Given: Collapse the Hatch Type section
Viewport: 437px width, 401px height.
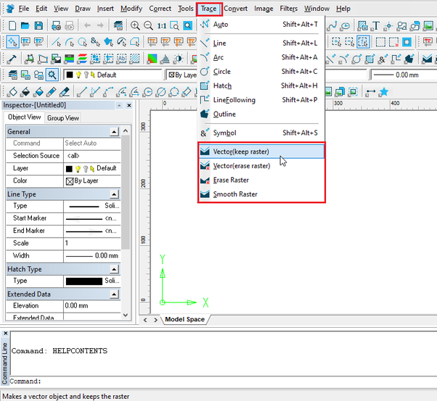Looking at the screenshot, I should (114, 269).
